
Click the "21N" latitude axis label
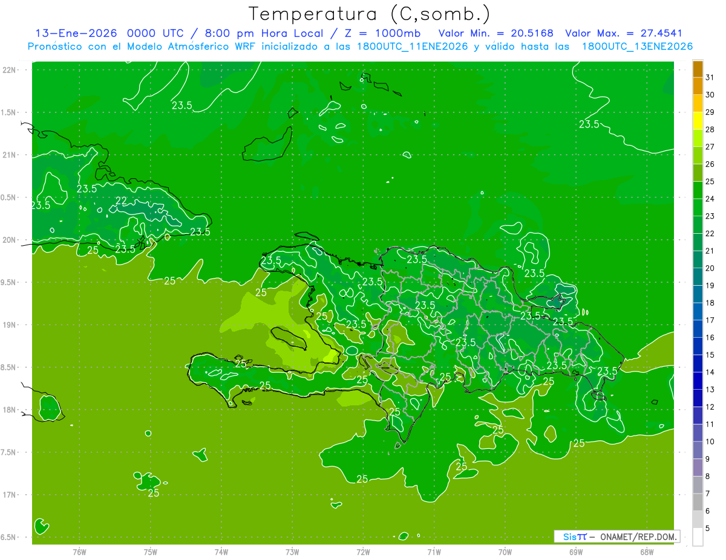click(x=9, y=155)
